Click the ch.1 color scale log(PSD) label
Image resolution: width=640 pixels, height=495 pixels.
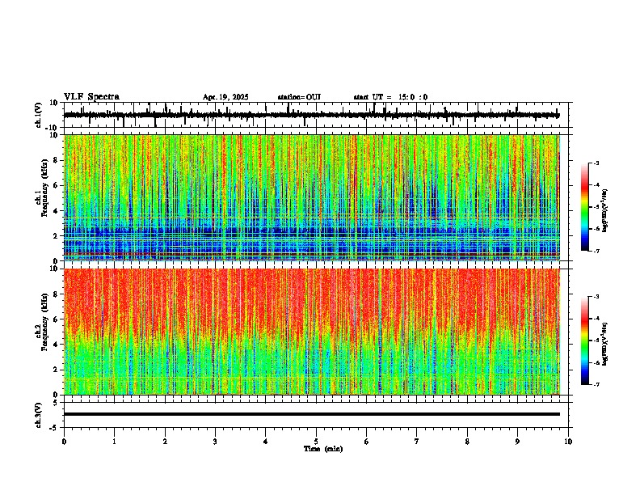pyautogui.click(x=604, y=211)
